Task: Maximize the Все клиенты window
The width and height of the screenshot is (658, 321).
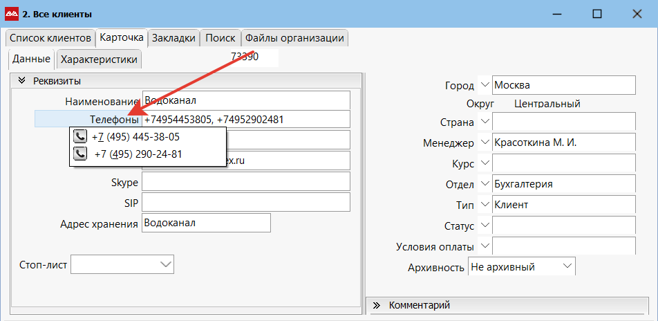Action: tap(596, 14)
